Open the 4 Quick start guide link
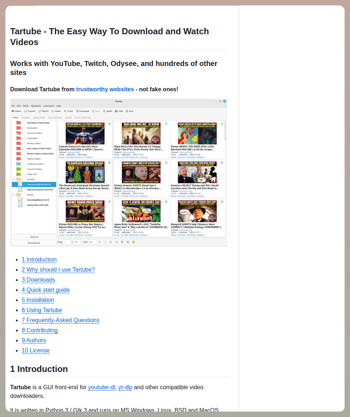This screenshot has height=417, width=350. [x=46, y=290]
